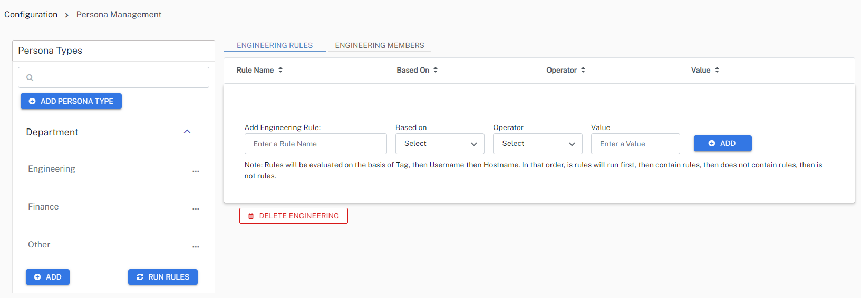Image resolution: width=861 pixels, height=298 pixels.
Task: Sort by Based On column arrows
Action: pyautogui.click(x=436, y=70)
